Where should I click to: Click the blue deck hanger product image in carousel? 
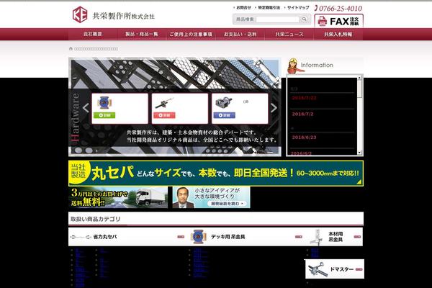point(104,103)
